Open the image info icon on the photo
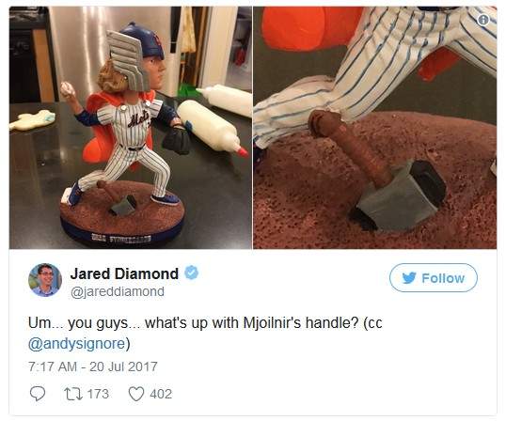506x421 pixels. pyautogui.click(x=483, y=21)
